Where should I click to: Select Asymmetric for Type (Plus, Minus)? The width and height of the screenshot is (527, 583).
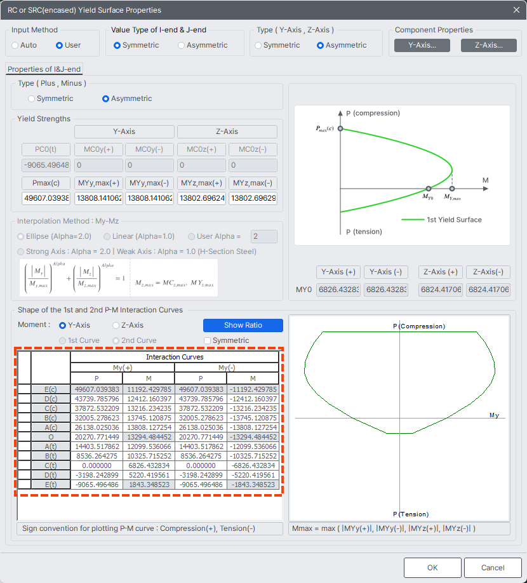tap(127, 98)
